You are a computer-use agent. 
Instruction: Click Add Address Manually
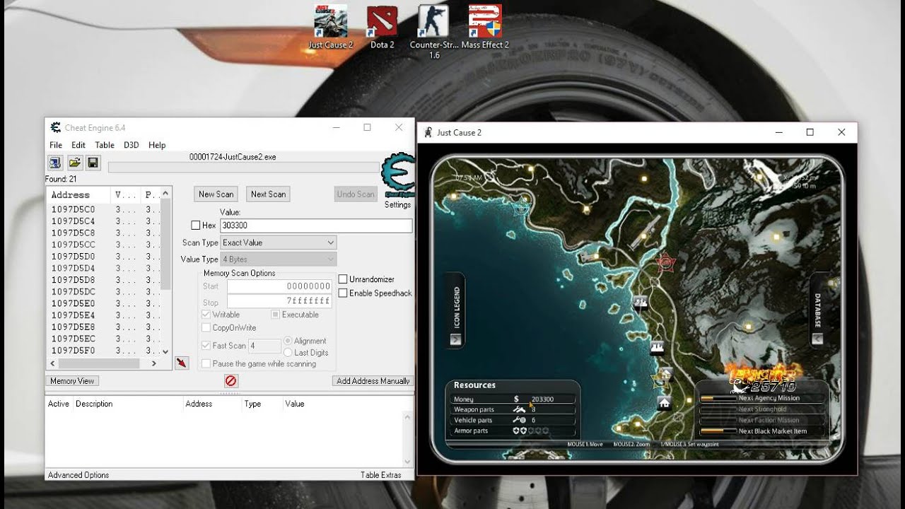click(373, 380)
